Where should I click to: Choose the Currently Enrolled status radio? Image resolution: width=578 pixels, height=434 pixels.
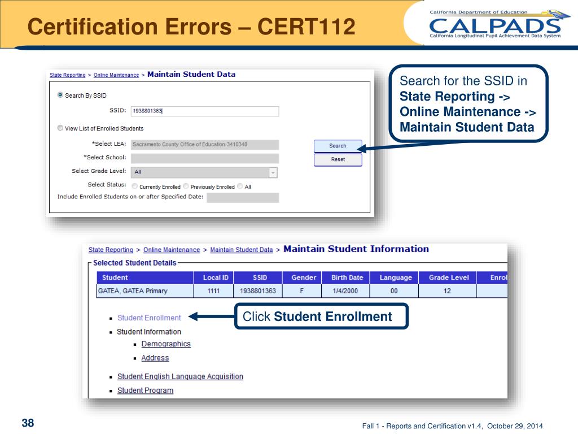(135, 186)
